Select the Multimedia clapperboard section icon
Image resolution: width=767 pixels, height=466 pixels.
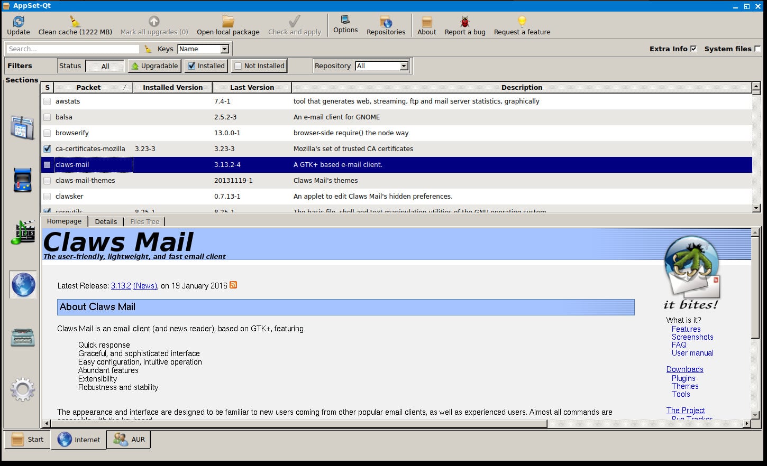point(23,232)
